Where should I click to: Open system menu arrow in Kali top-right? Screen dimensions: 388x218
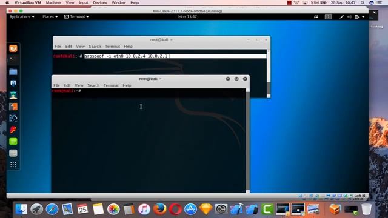363,17
